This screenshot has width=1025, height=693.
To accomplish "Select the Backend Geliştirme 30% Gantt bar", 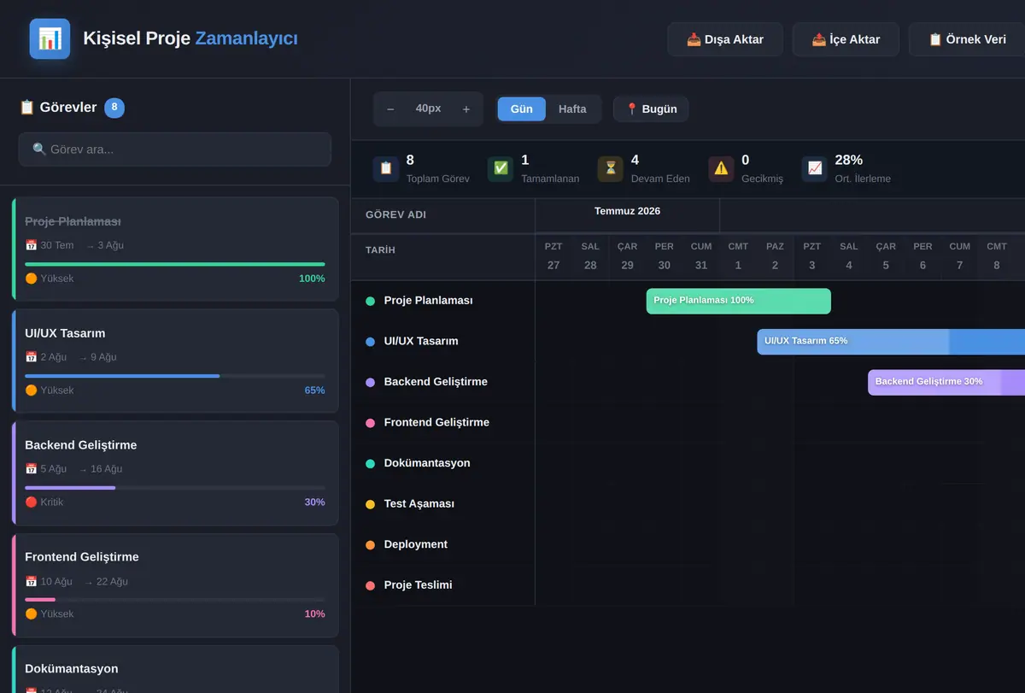I will (946, 382).
